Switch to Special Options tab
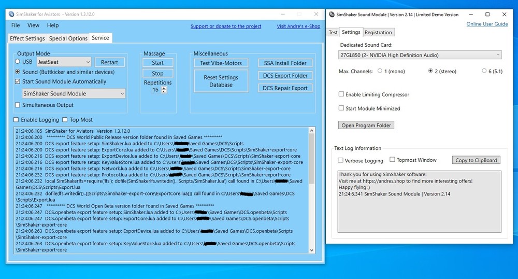This screenshot has width=518, height=279. point(68,38)
